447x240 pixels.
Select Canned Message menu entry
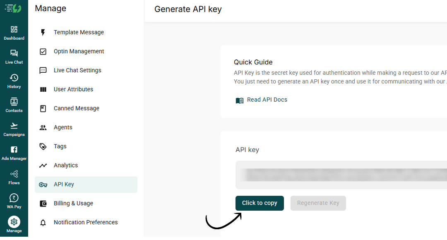click(x=76, y=108)
